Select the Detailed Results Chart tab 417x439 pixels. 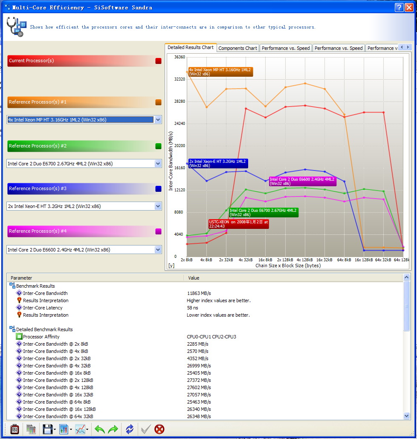pyautogui.click(x=191, y=47)
